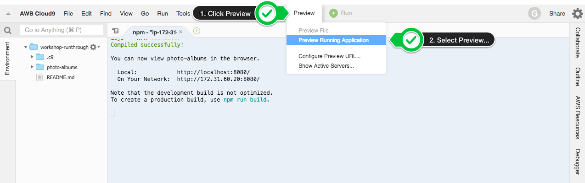The height and width of the screenshot is (183, 585).
Task: Click the search magnifier icon in sidebar
Action: tap(7, 31)
